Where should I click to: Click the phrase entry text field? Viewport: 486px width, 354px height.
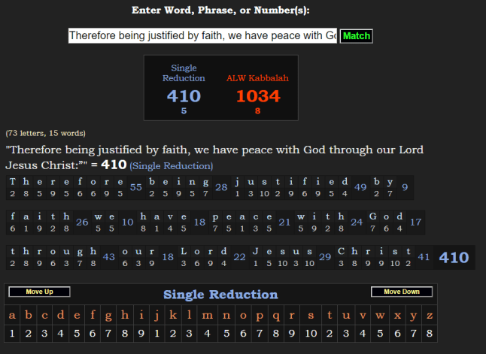click(202, 36)
